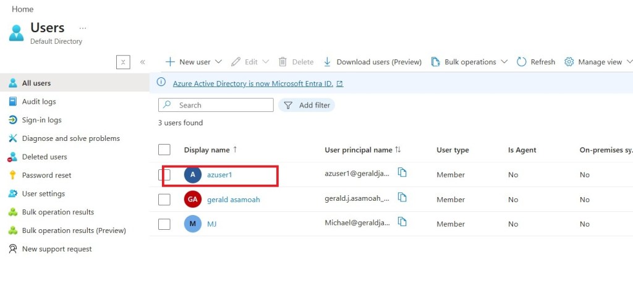Click the info icon in banner

[x=161, y=82]
